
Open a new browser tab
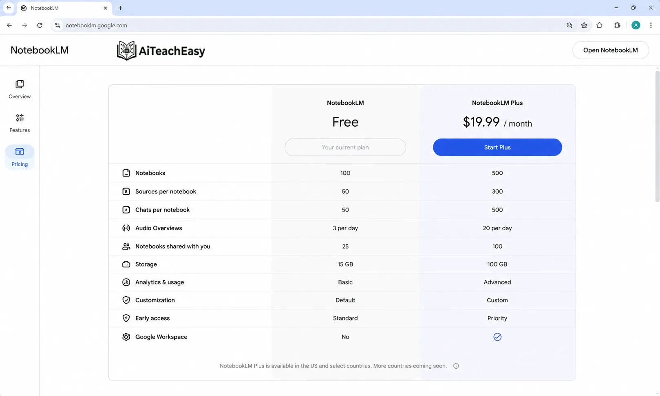(120, 8)
